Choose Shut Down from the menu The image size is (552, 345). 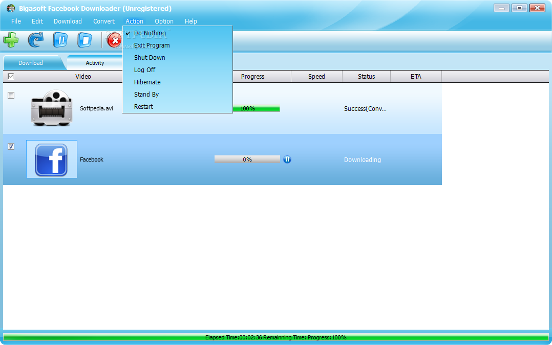[177, 58]
